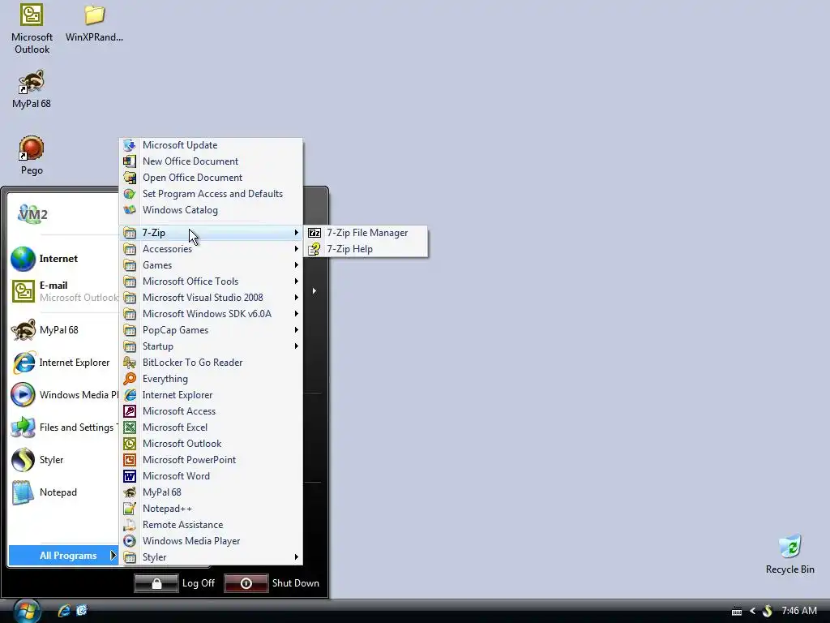Open Notepad from Start menu left pane
The image size is (830, 623).
coord(63,492)
